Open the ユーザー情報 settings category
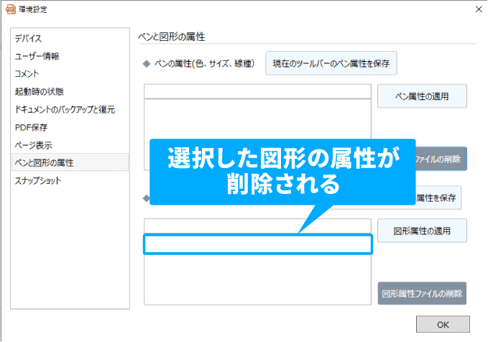The height and width of the screenshot is (342, 488). [37, 56]
